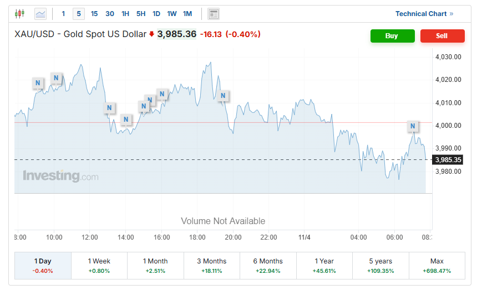Open the news marker near 20:00
The height and width of the screenshot is (290, 477).
point(223,96)
